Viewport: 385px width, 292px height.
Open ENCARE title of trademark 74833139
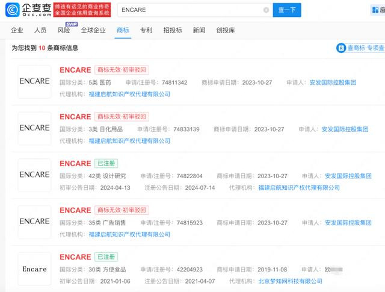75,117
